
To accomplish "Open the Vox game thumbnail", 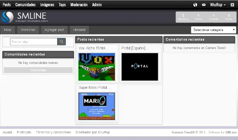I will (x=97, y=67).
